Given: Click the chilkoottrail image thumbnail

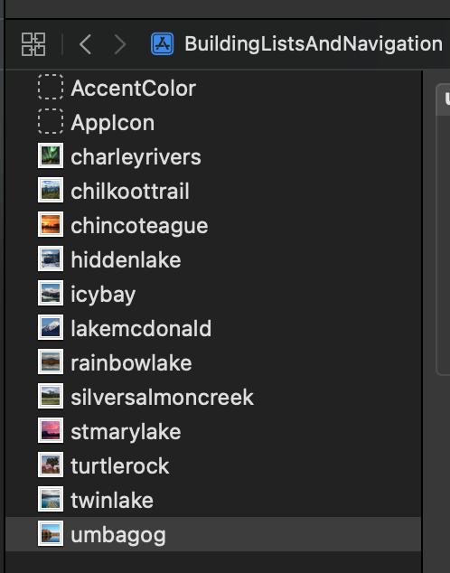Looking at the screenshot, I should click(x=51, y=190).
